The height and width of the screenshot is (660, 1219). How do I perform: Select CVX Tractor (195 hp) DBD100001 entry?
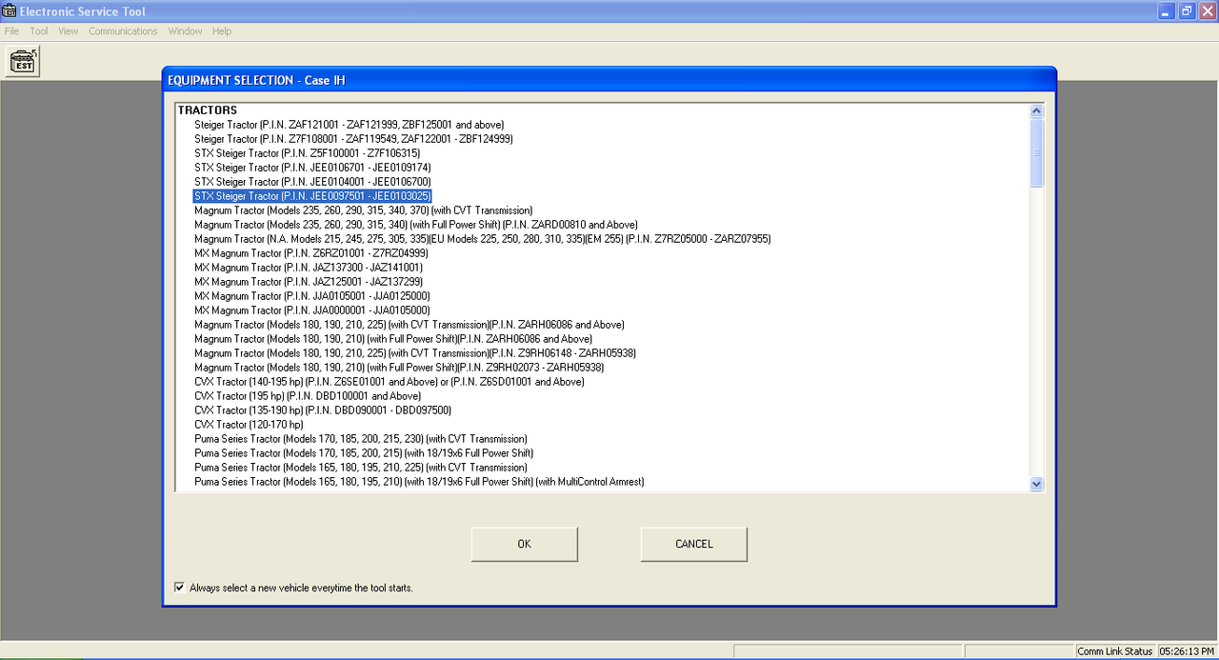point(308,396)
